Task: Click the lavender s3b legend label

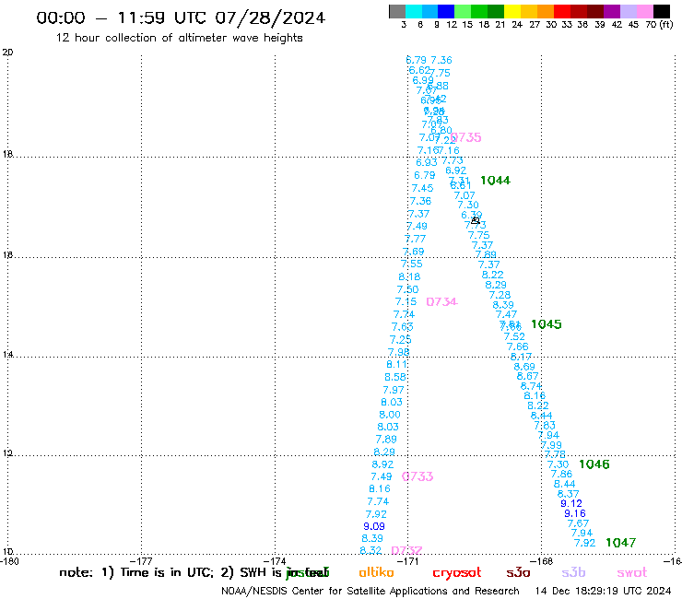Action: (x=573, y=572)
